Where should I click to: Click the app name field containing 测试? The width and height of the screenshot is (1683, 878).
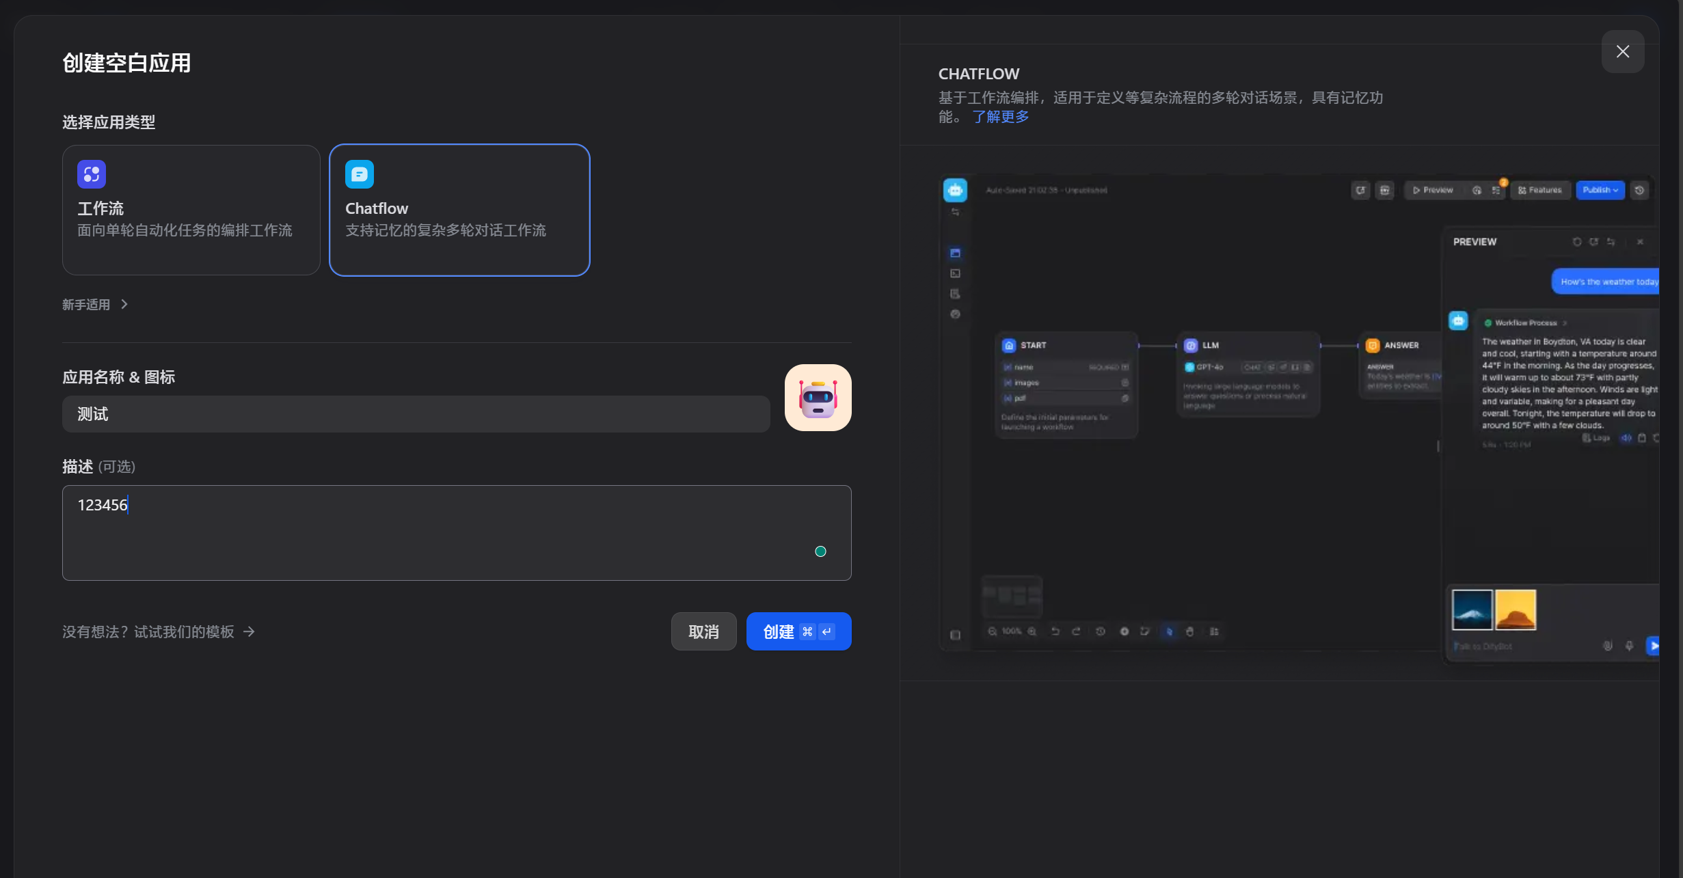(416, 414)
